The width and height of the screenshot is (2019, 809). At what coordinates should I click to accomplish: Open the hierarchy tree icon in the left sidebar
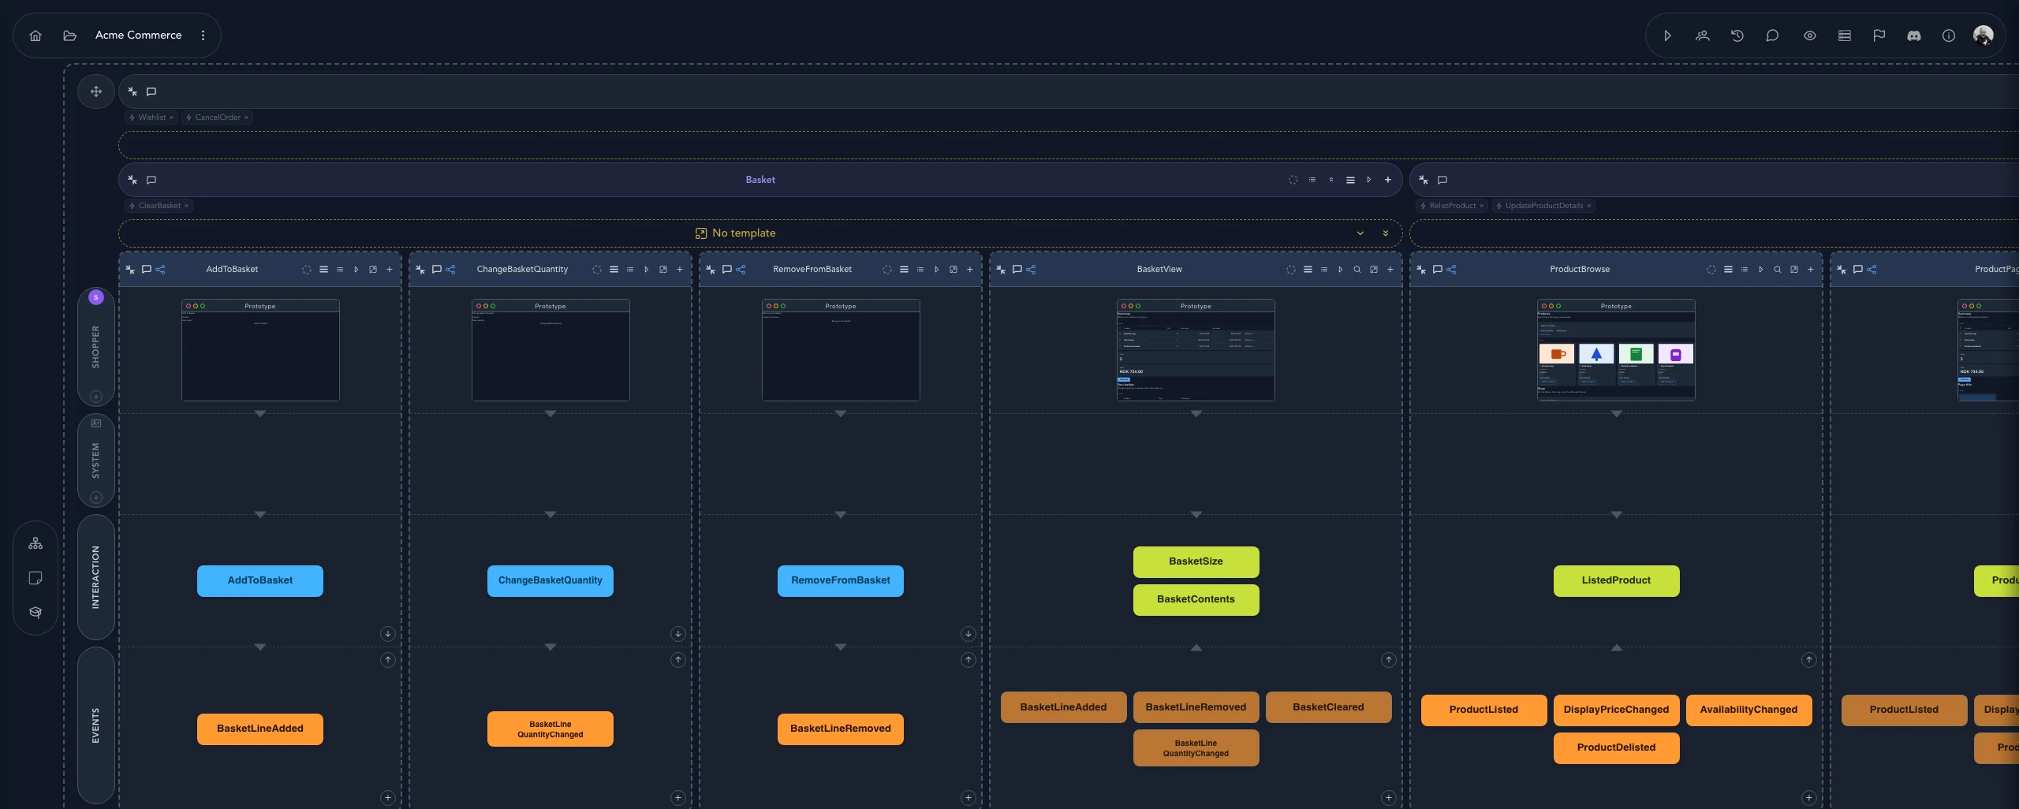click(x=35, y=544)
